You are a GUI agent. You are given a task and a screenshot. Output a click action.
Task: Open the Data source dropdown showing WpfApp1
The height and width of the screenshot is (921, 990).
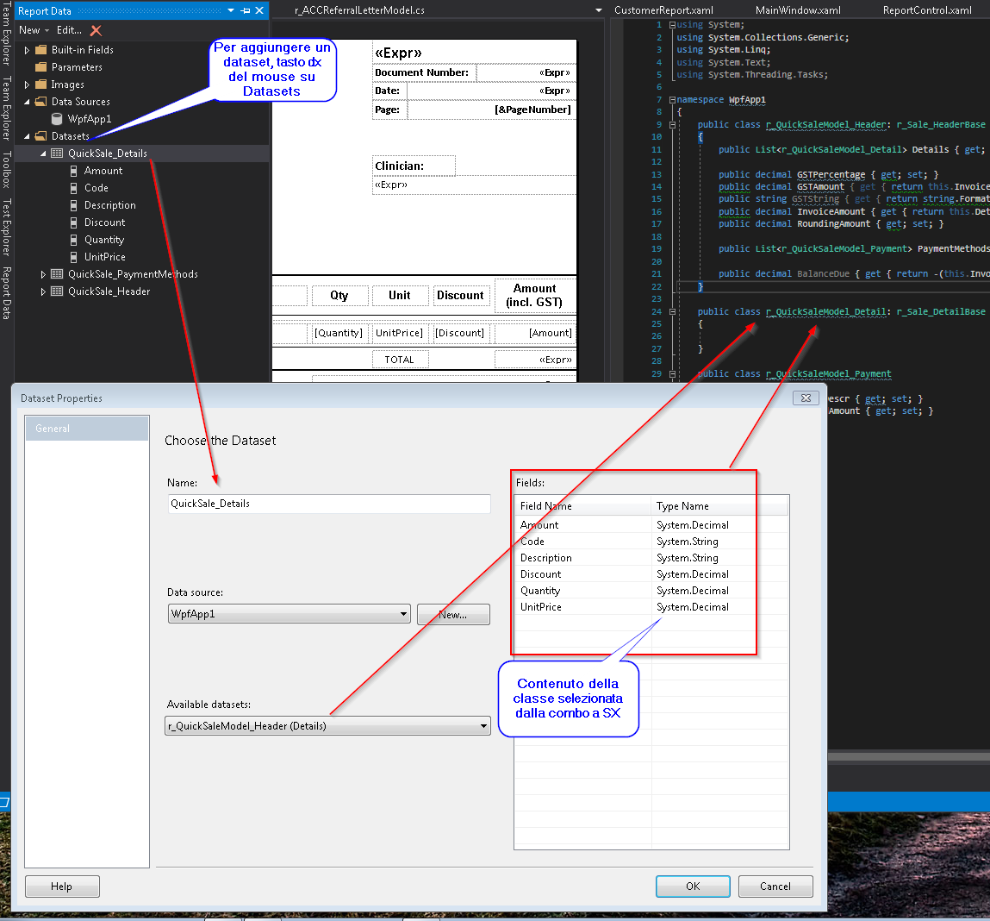point(405,614)
